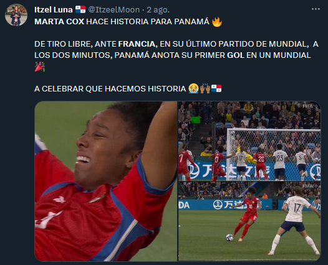Screen dimensions: 328x265
Task: Click the Panama flag next to Itzel Luna
Action: pyautogui.click(x=80, y=9)
